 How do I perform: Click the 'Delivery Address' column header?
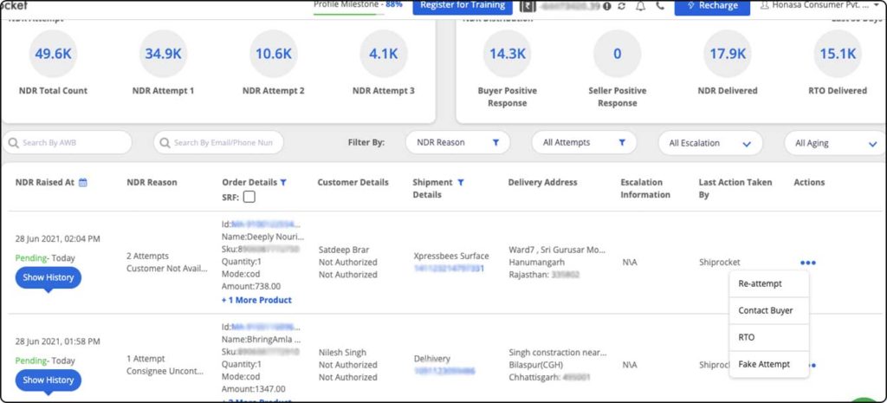[x=542, y=182]
